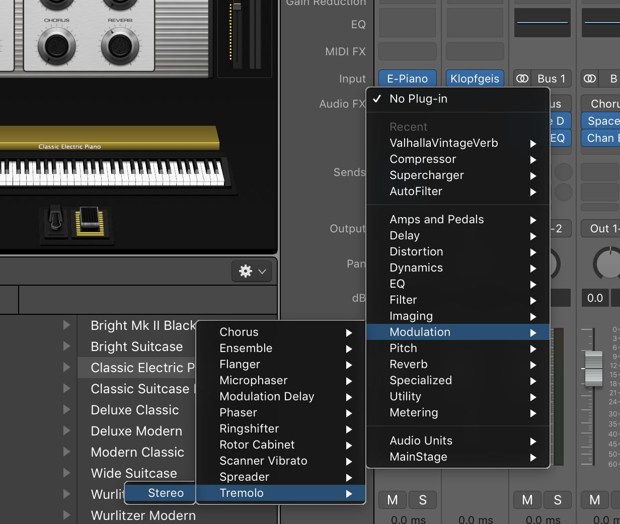Screen dimensions: 620x524
Task: Open the Audio Units submenu
Action: coord(458,441)
